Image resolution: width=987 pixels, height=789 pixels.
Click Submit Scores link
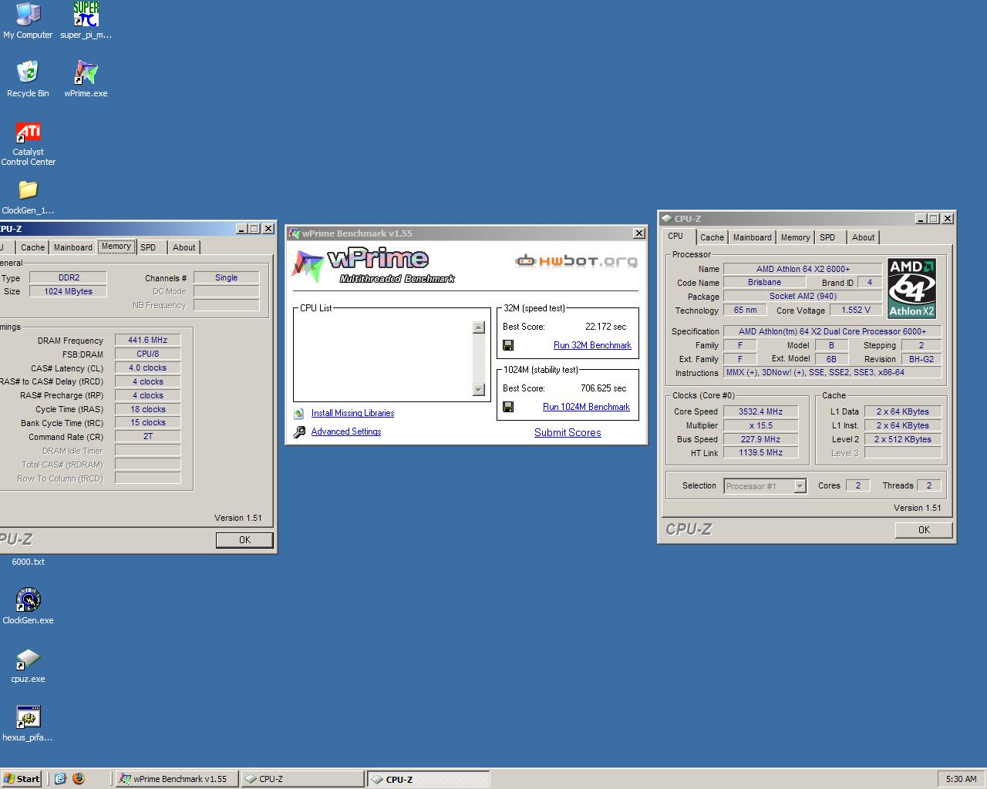(568, 433)
